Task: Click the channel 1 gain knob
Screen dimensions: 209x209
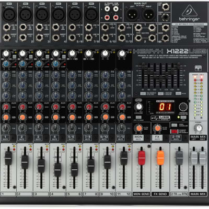Action: tap(6, 54)
